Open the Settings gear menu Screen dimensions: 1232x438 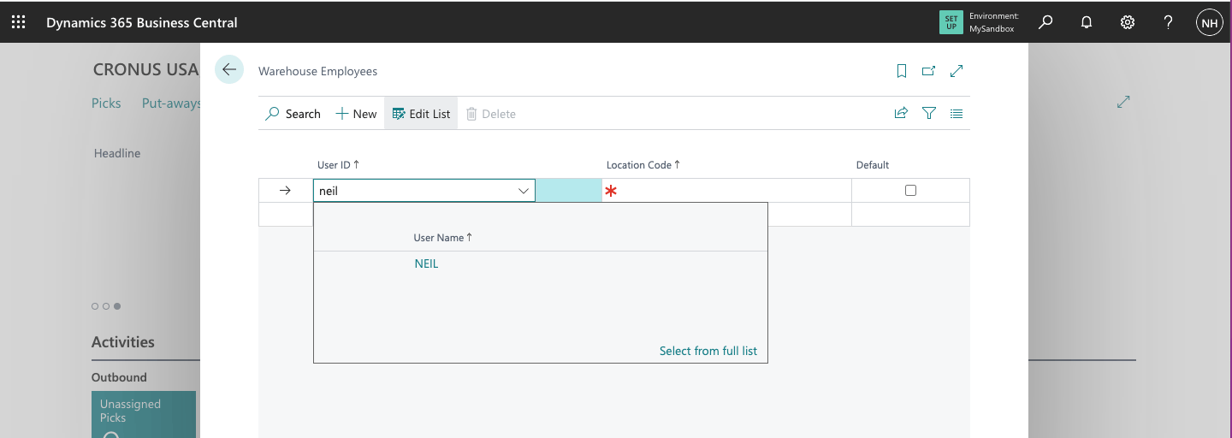(x=1128, y=23)
